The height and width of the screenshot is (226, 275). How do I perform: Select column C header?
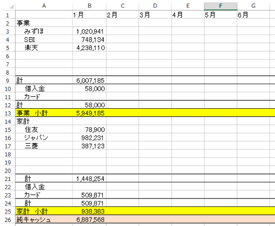[x=122, y=6]
